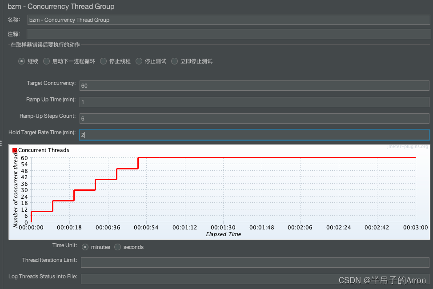Viewport: 433px width, 289px height.
Task: Click the concurrency preview chart area
Action: 222,191
